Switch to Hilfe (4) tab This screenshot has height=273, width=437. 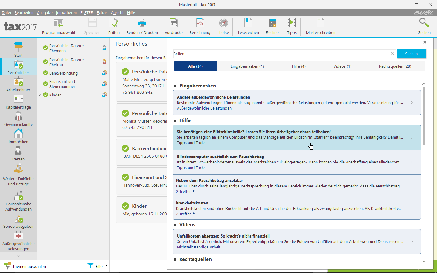299,66
